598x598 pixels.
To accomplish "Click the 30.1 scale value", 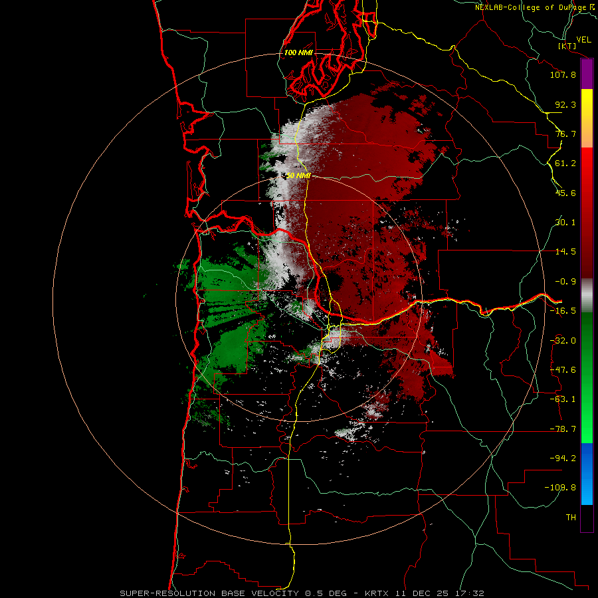I will coord(565,223).
